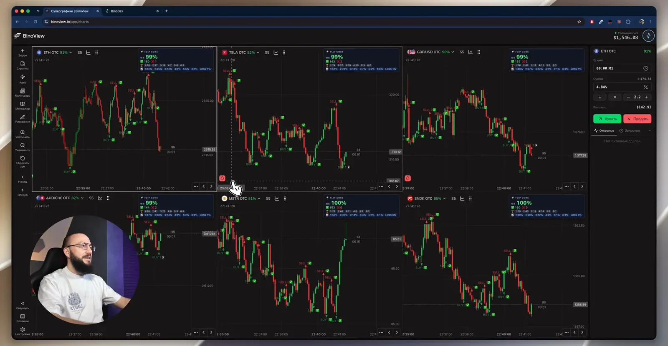Click the alert bell on GBP/USD chart
This screenshot has height=346, width=668.
click(408, 178)
